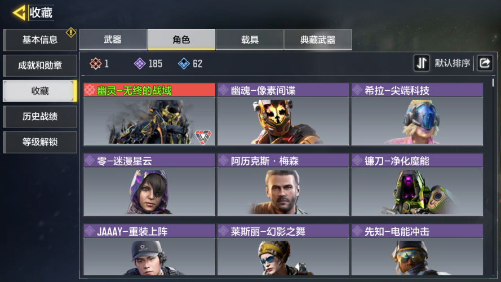Select the 角色 tab
The height and width of the screenshot is (282, 501).
[181, 39]
